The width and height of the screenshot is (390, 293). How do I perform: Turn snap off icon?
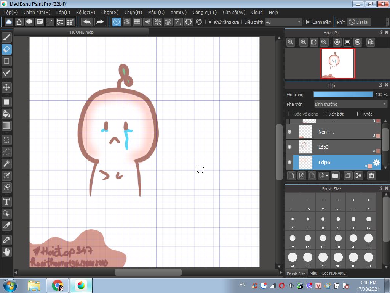[x=117, y=22]
